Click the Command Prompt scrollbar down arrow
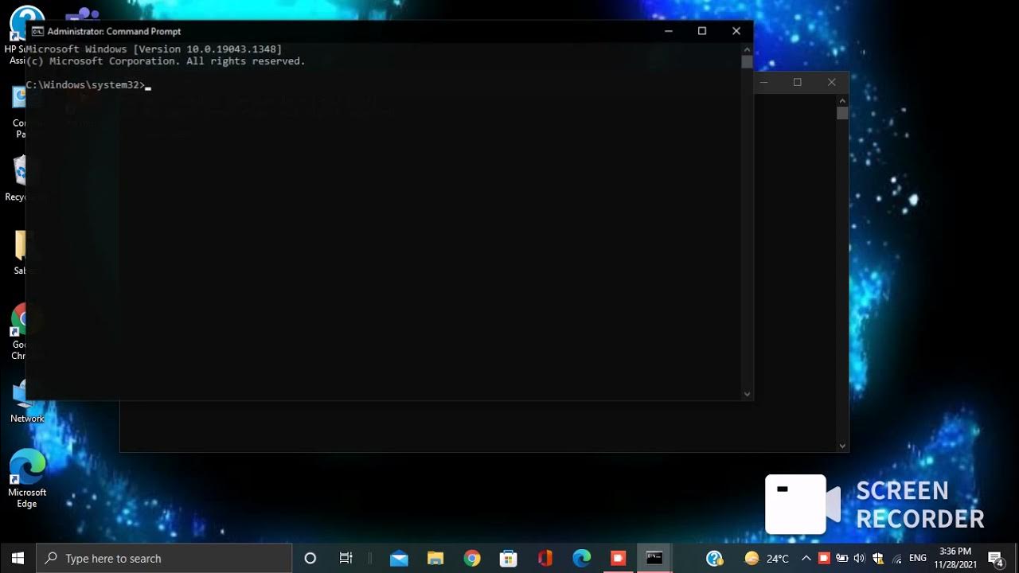Image resolution: width=1019 pixels, height=573 pixels. point(747,394)
